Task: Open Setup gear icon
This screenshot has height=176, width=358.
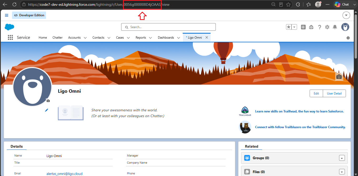Action: tap(327, 27)
